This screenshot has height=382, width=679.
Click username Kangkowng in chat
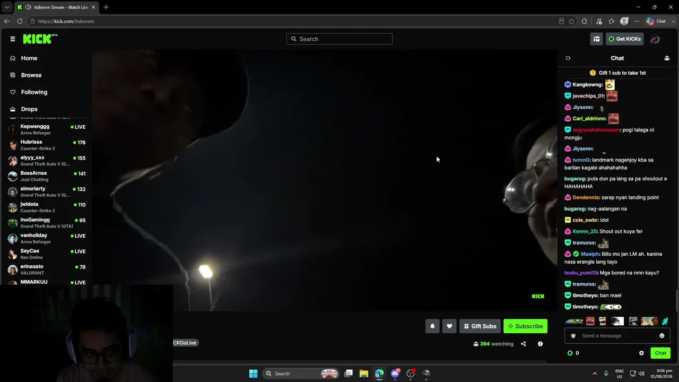coord(587,85)
